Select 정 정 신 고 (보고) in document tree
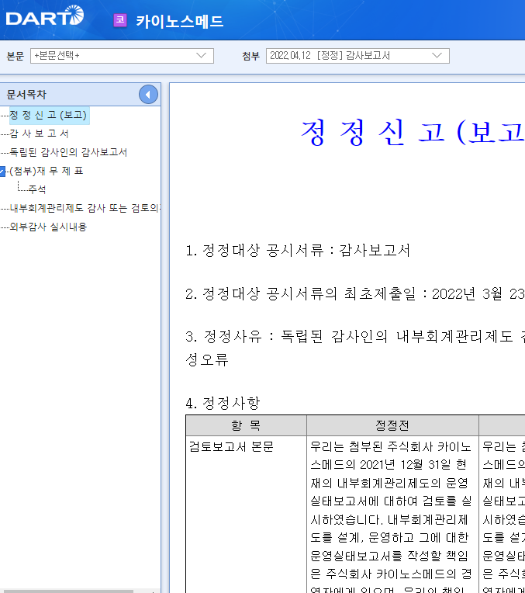The width and height of the screenshot is (525, 593). 48,115
